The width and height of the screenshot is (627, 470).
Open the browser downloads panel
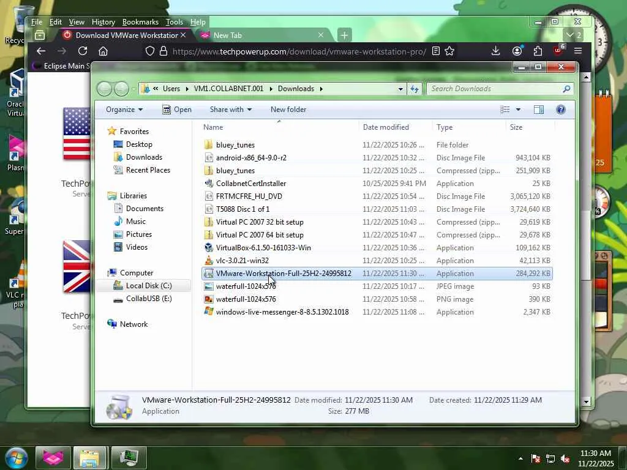tap(495, 51)
